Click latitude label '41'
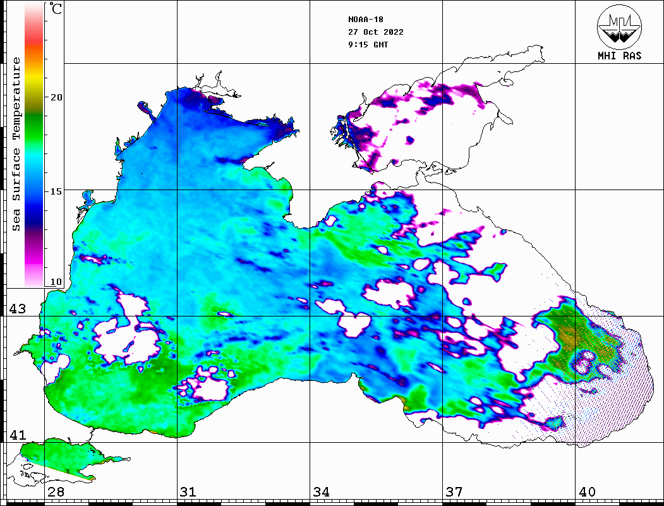Viewport: 664px width, 506px height. pos(18,435)
